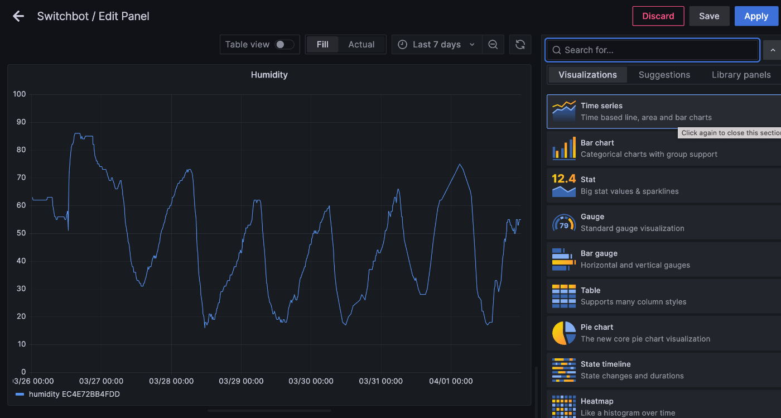Viewport: 781px width, 418px height.
Task: Click the Bar gauge visualization icon
Action: (x=563, y=259)
